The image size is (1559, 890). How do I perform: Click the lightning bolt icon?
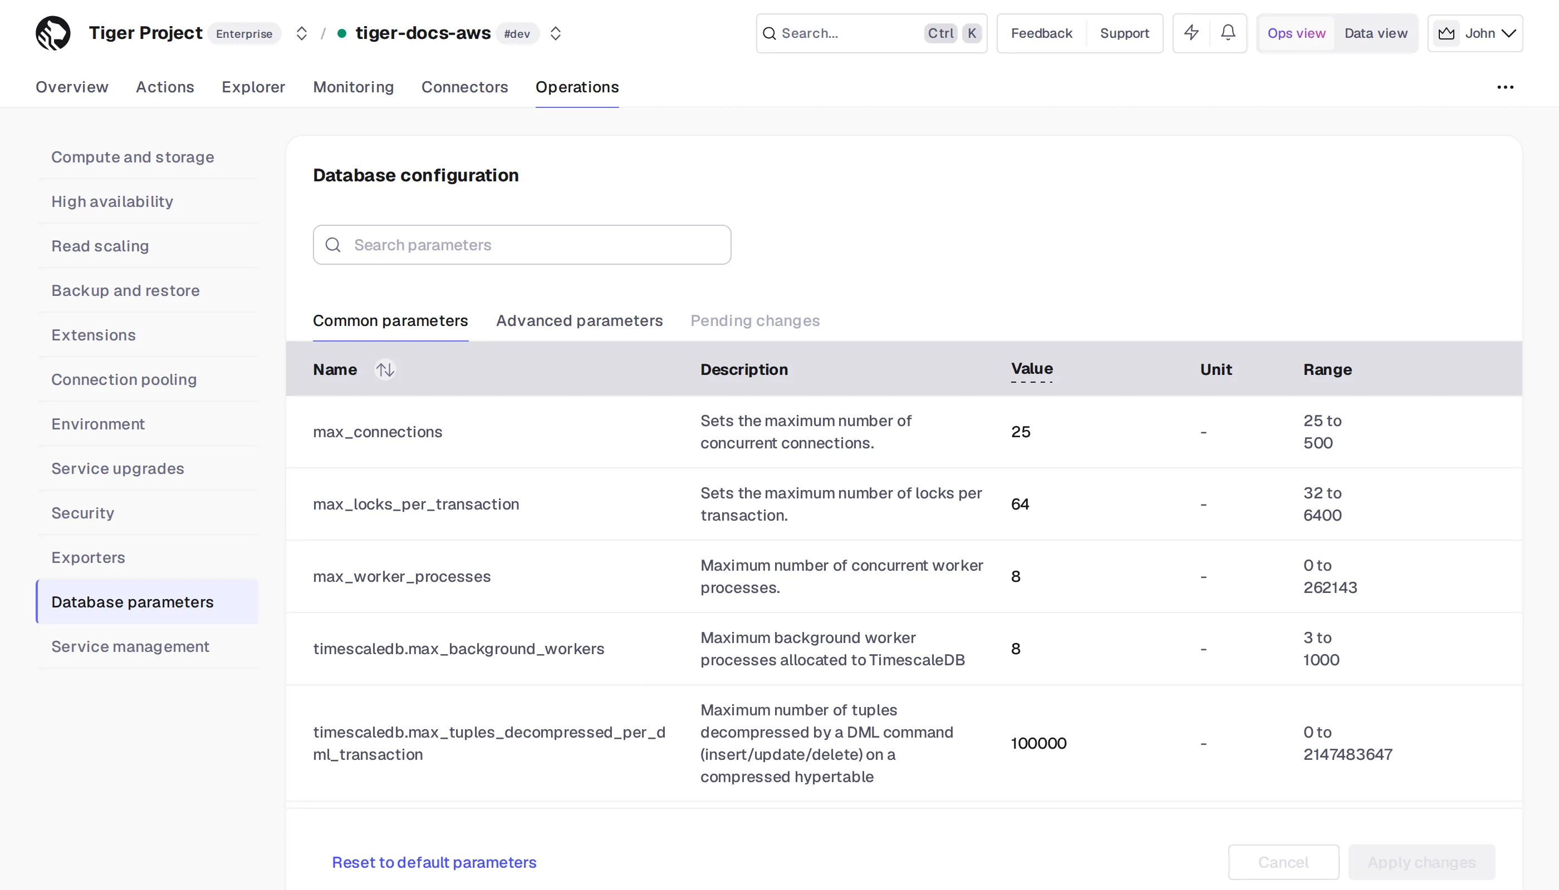[x=1192, y=33]
